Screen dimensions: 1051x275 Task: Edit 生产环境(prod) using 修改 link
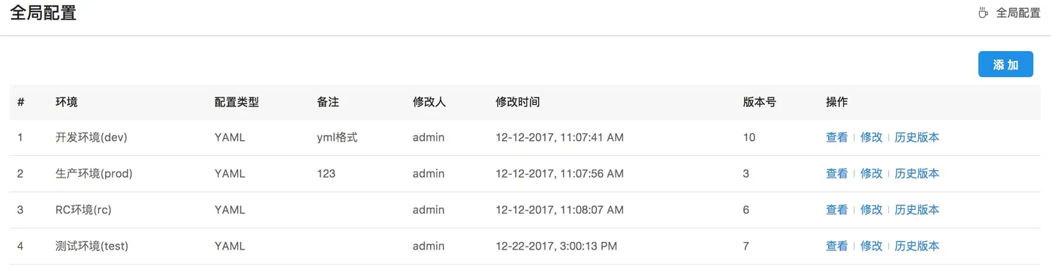(x=871, y=174)
